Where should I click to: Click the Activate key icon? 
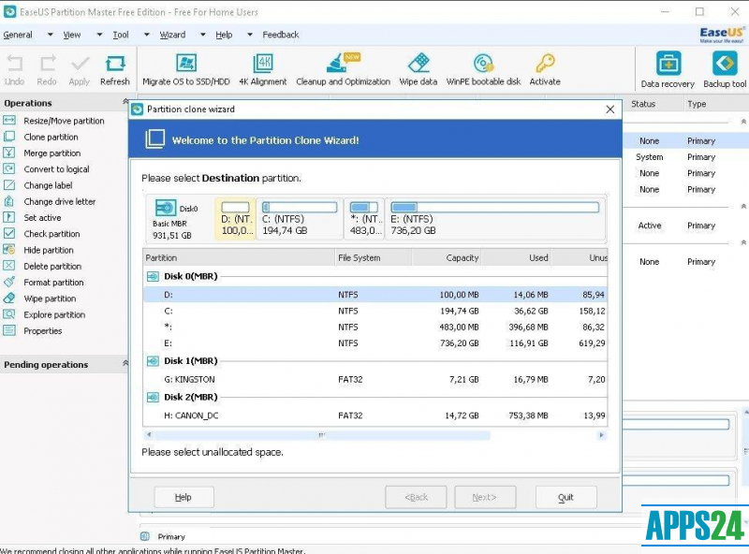point(545,64)
